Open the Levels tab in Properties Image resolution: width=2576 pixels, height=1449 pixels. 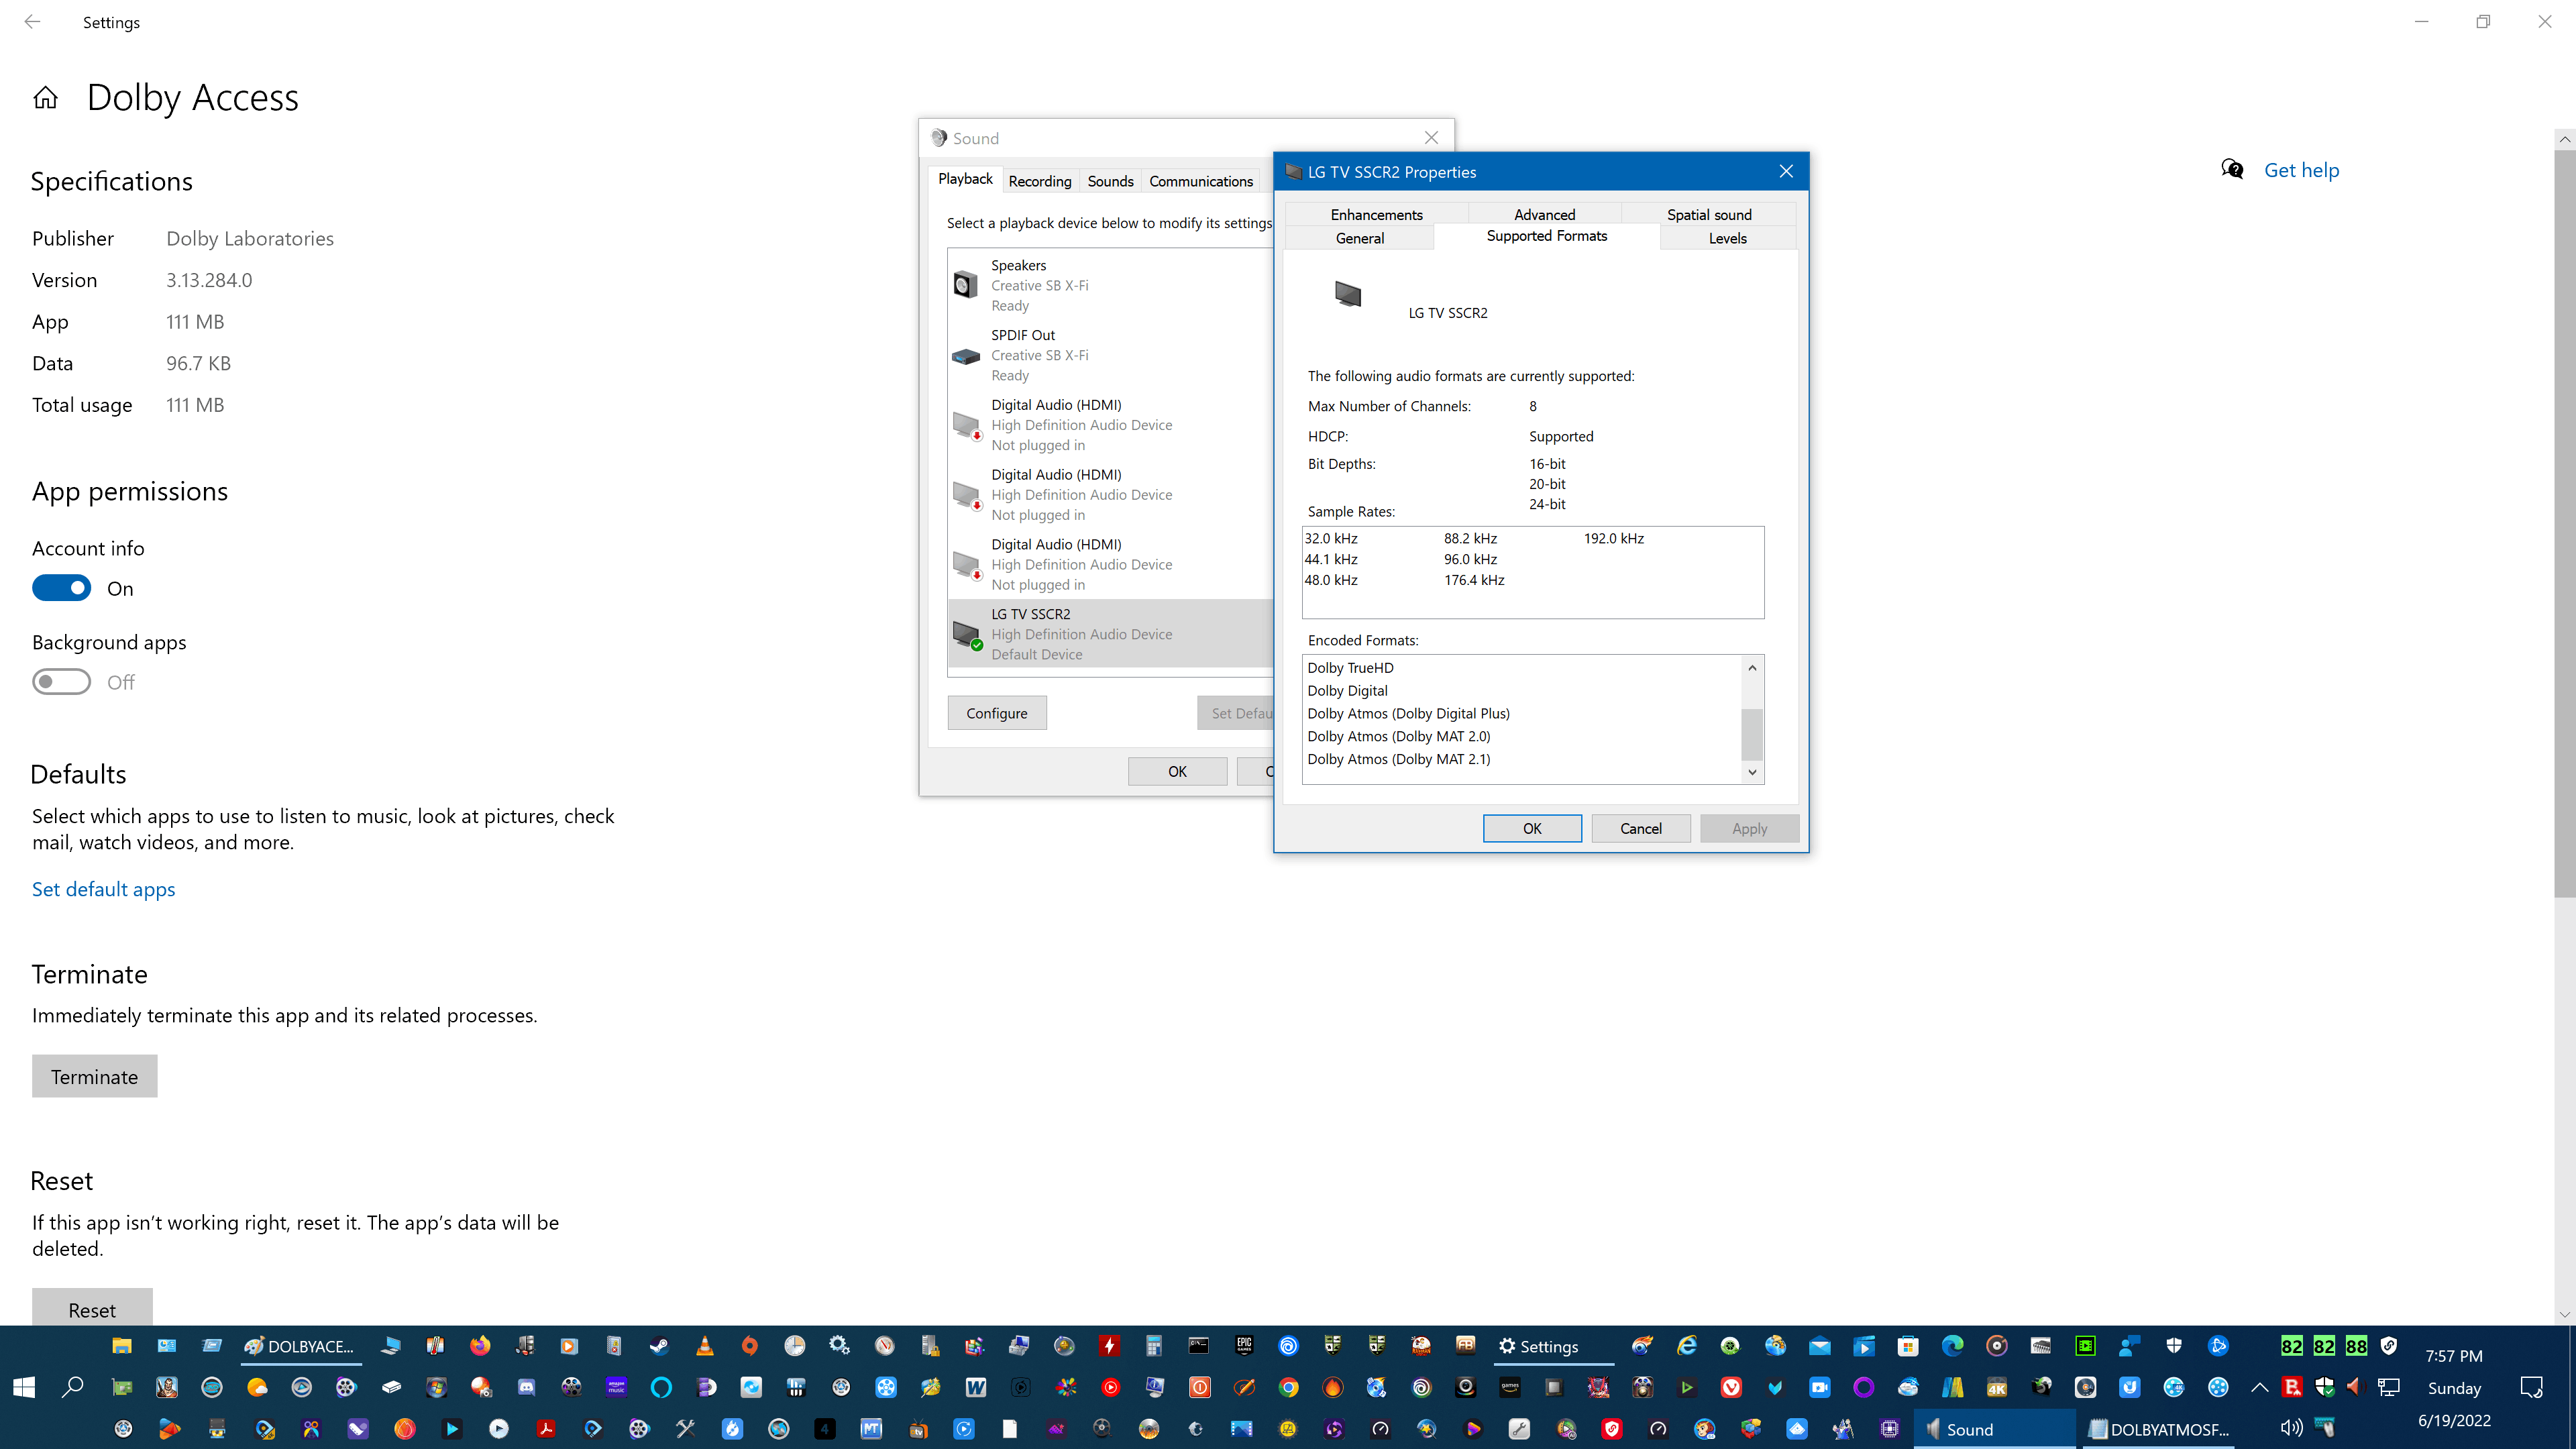coord(1727,238)
